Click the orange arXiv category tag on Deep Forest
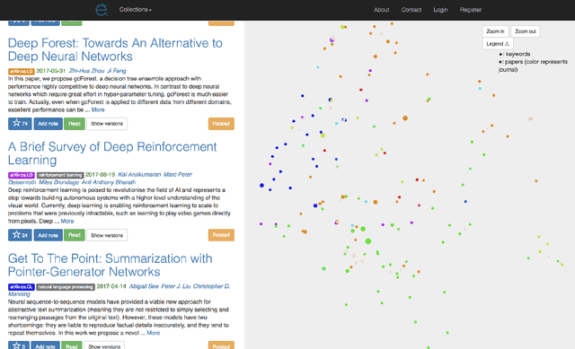The width and height of the screenshot is (575, 349). tap(22, 71)
